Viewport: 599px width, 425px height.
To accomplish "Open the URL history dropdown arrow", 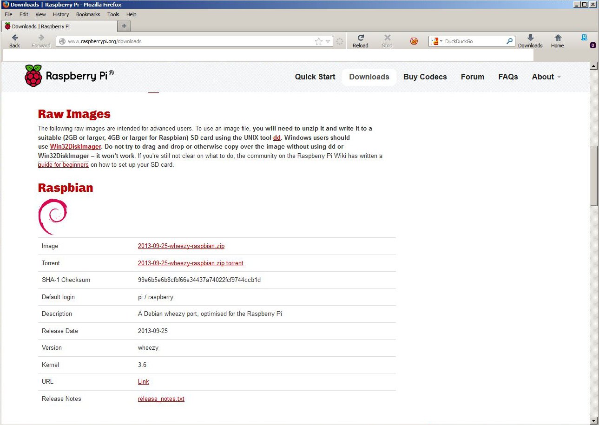I will (x=328, y=41).
